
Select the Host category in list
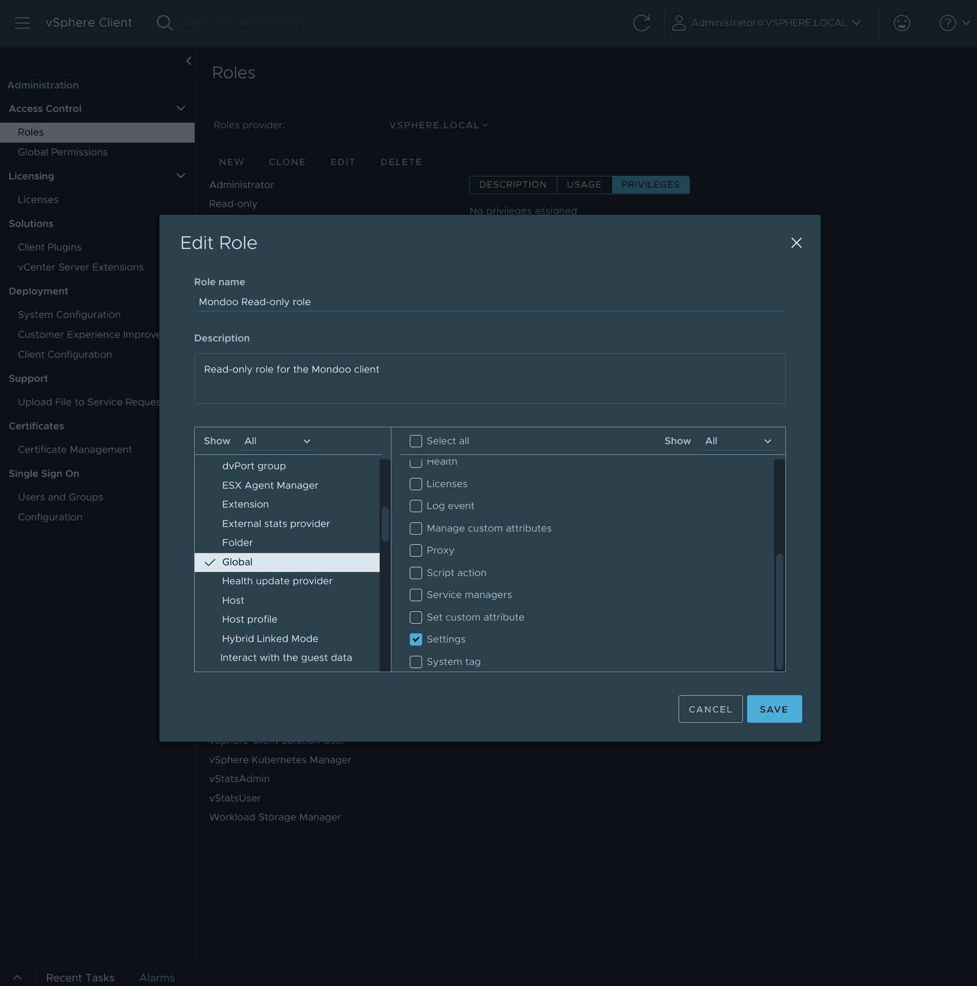tap(233, 600)
